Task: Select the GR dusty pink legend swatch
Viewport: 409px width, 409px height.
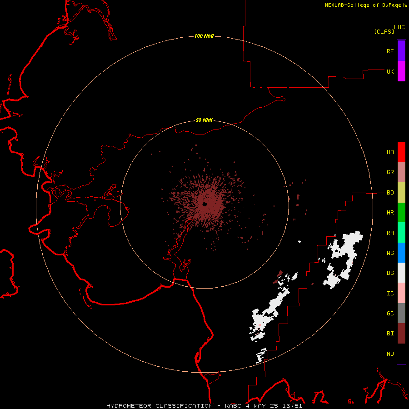Action: pos(401,172)
